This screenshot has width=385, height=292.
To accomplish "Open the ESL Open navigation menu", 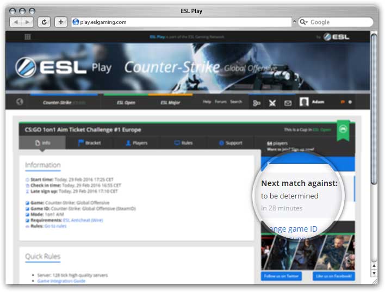I will (126, 102).
